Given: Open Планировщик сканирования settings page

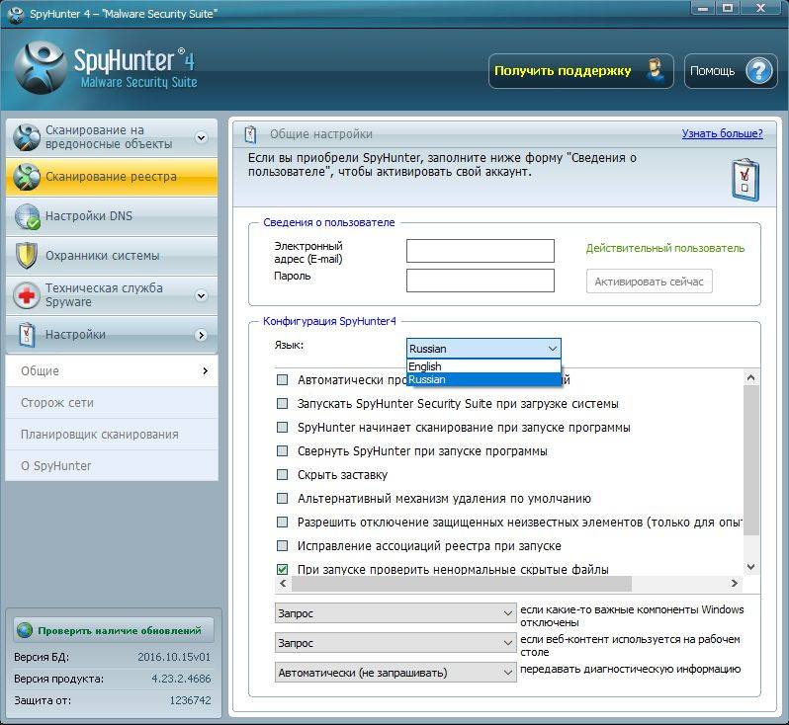Looking at the screenshot, I should 112,435.
